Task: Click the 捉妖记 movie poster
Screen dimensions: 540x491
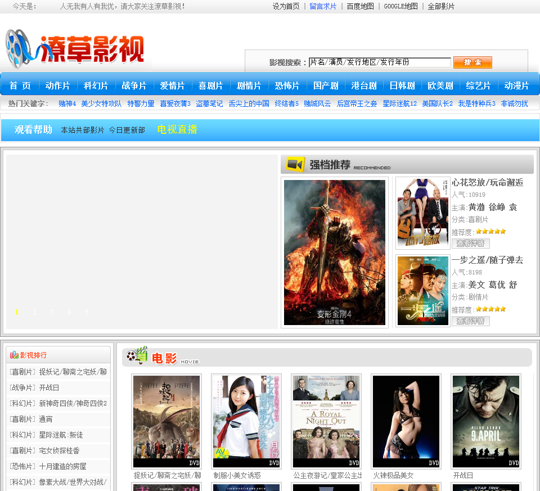Action: (166, 421)
